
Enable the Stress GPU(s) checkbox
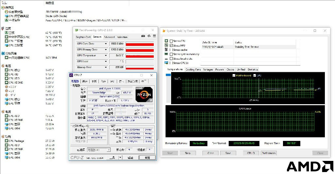(171, 63)
